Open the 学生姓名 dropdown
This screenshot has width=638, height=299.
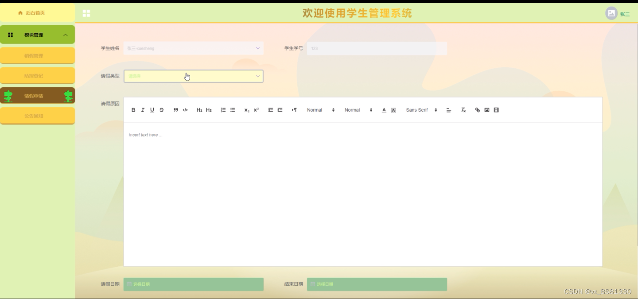point(194,48)
